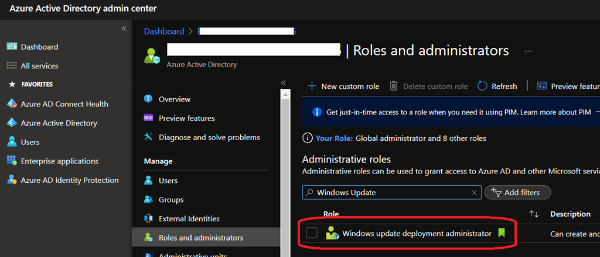The width and height of the screenshot is (600, 257).
Task: Check the Windows update deployment administrator checkbox
Action: coord(312,233)
